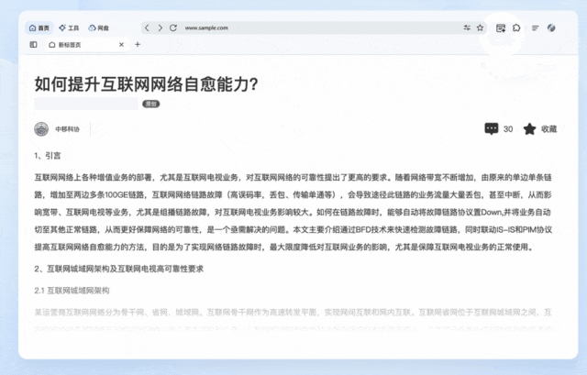
Task: Select the 新标签页 tab
Action: pyautogui.click(x=87, y=45)
